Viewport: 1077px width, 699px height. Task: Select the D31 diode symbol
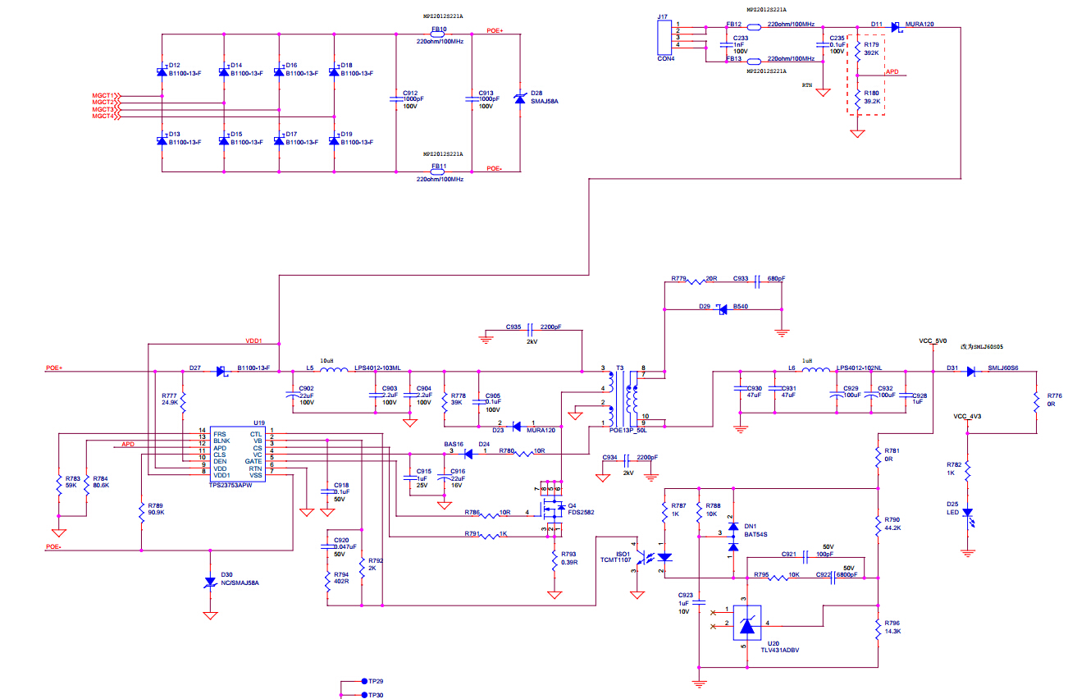point(970,371)
